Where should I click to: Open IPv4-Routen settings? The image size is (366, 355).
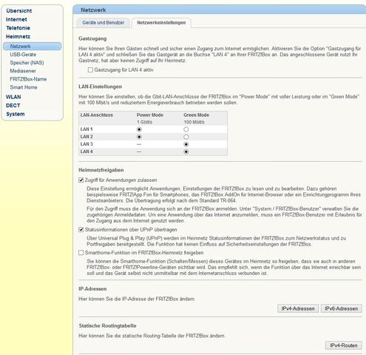click(344, 345)
